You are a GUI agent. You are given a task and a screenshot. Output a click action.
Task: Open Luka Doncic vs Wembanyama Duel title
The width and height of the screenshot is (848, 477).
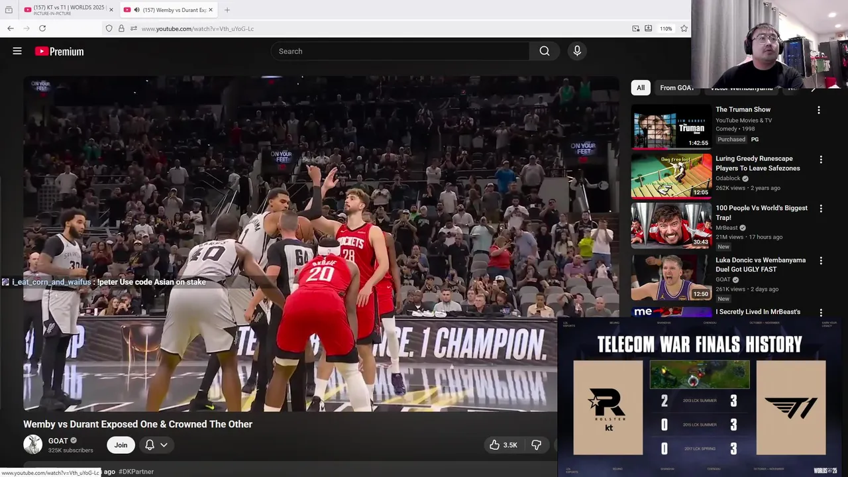pyautogui.click(x=760, y=265)
